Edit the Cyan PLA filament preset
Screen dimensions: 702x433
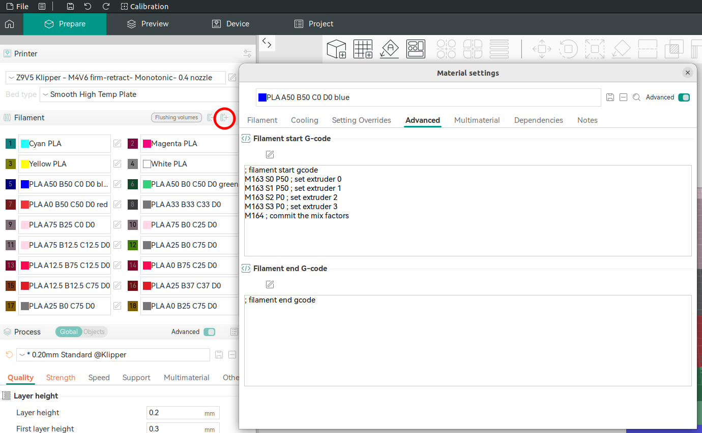tap(118, 144)
